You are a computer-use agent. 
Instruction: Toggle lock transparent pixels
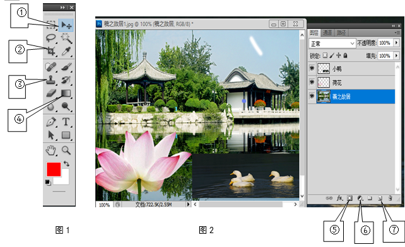pyautogui.click(x=325, y=55)
